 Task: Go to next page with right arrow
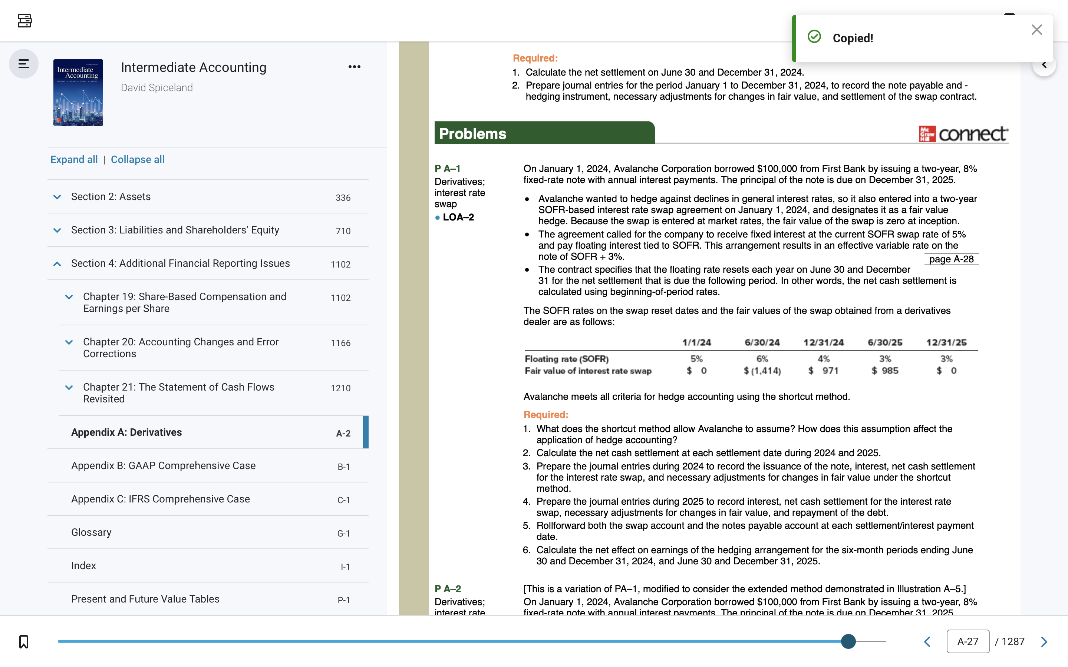(x=1044, y=641)
